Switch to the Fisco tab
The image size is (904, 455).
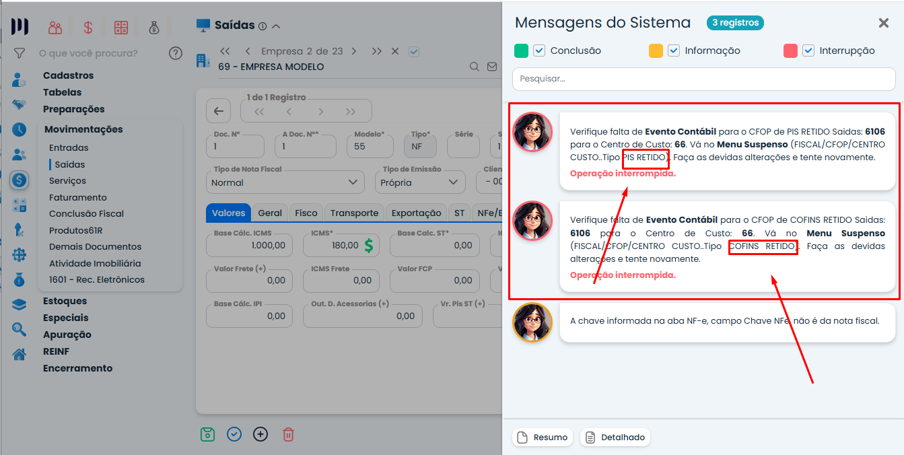coord(306,213)
